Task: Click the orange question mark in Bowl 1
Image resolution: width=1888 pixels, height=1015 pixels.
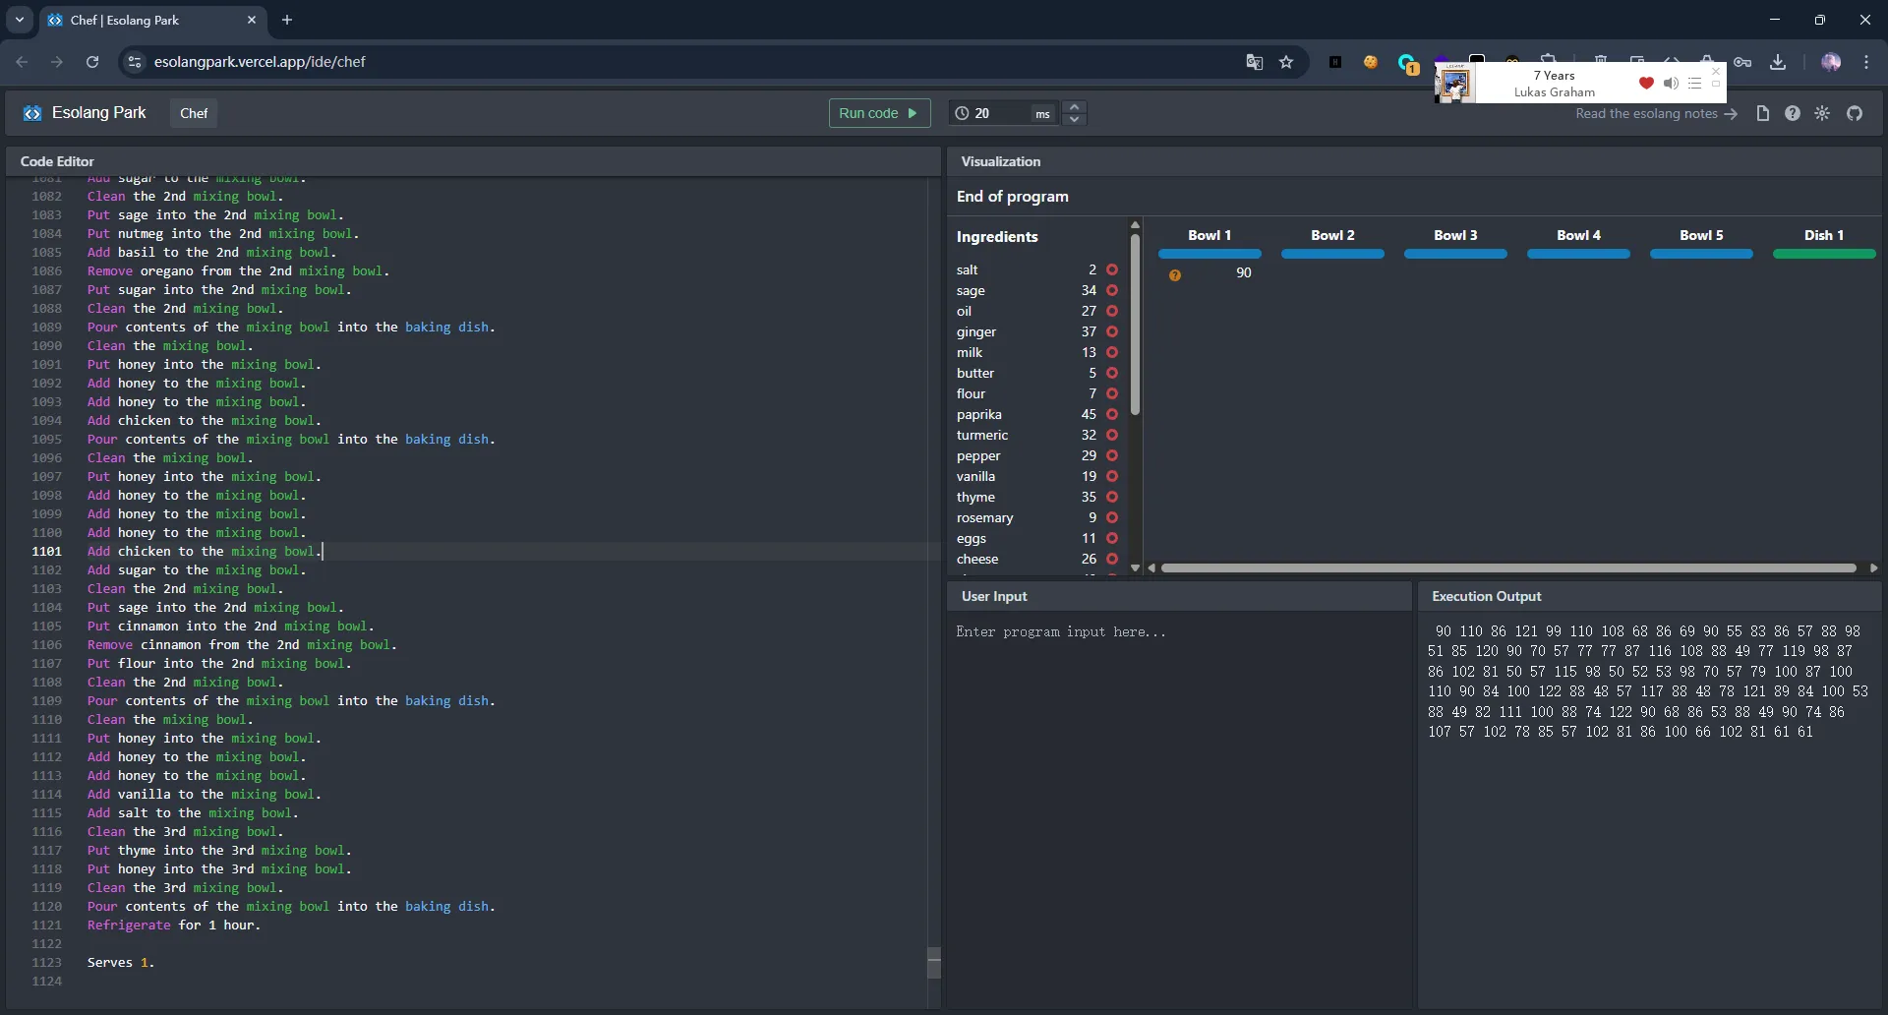Action: click(x=1175, y=275)
